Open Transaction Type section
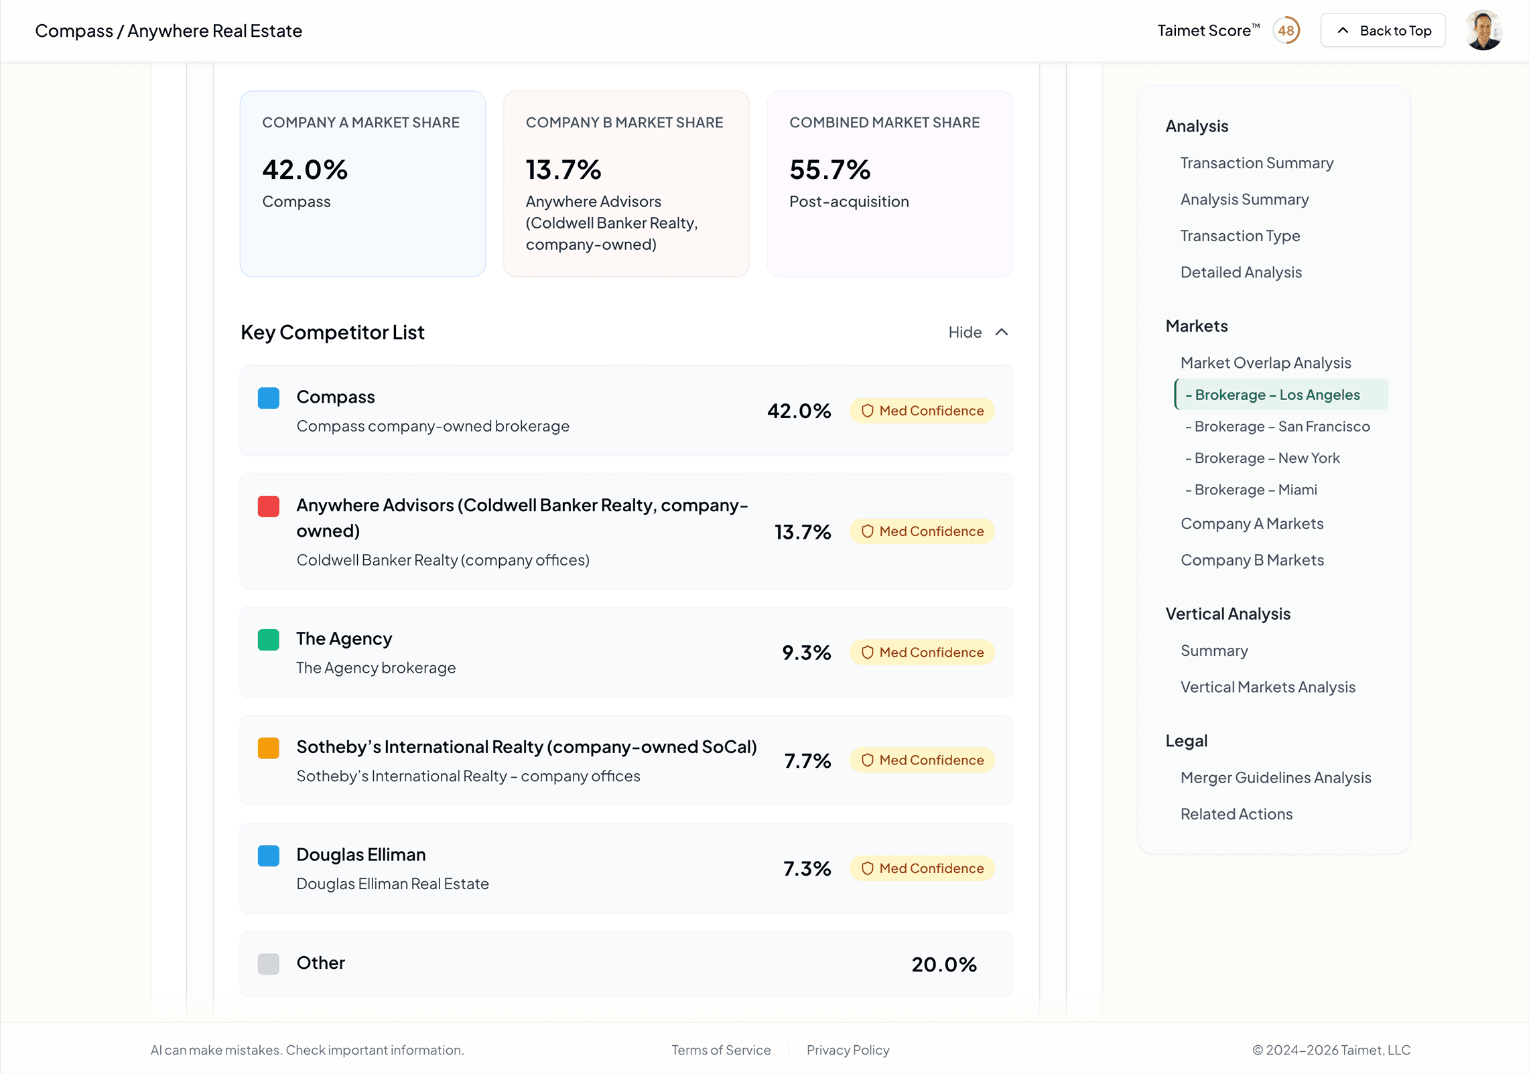 [x=1240, y=236]
